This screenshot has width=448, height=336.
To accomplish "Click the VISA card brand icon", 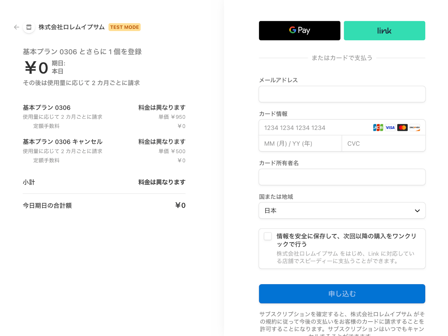I will tap(390, 128).
